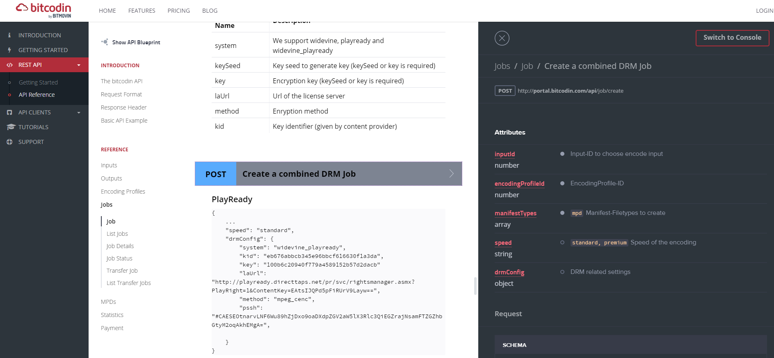
Task: Click the Tutorials graduation cap icon
Action: tap(11, 127)
